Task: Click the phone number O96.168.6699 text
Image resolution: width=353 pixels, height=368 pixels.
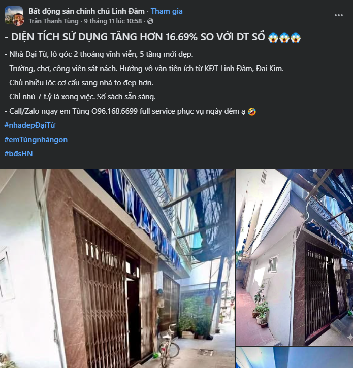Action: 114,111
